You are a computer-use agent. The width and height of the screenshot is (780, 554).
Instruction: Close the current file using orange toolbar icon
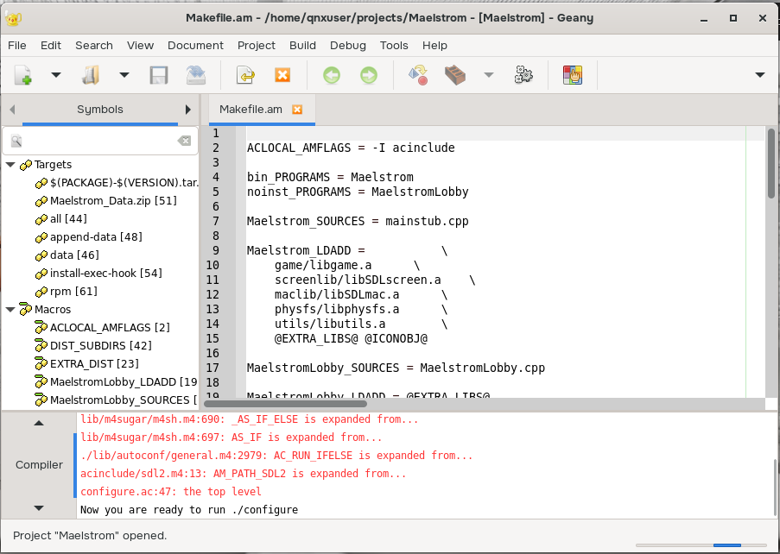pyautogui.click(x=282, y=76)
